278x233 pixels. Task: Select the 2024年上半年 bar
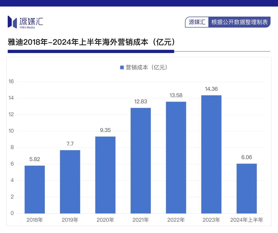coord(247,188)
